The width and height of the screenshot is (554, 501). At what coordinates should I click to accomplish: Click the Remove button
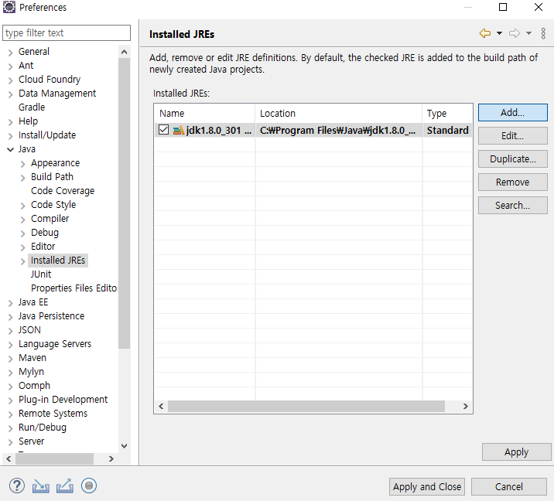[513, 182]
